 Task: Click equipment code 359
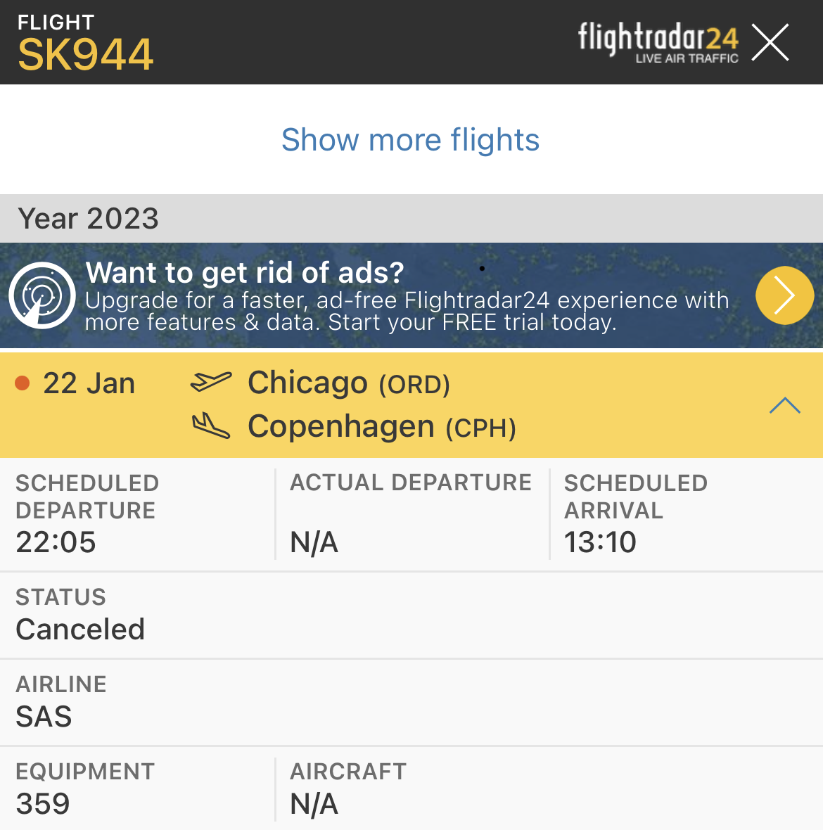pyautogui.click(x=43, y=804)
